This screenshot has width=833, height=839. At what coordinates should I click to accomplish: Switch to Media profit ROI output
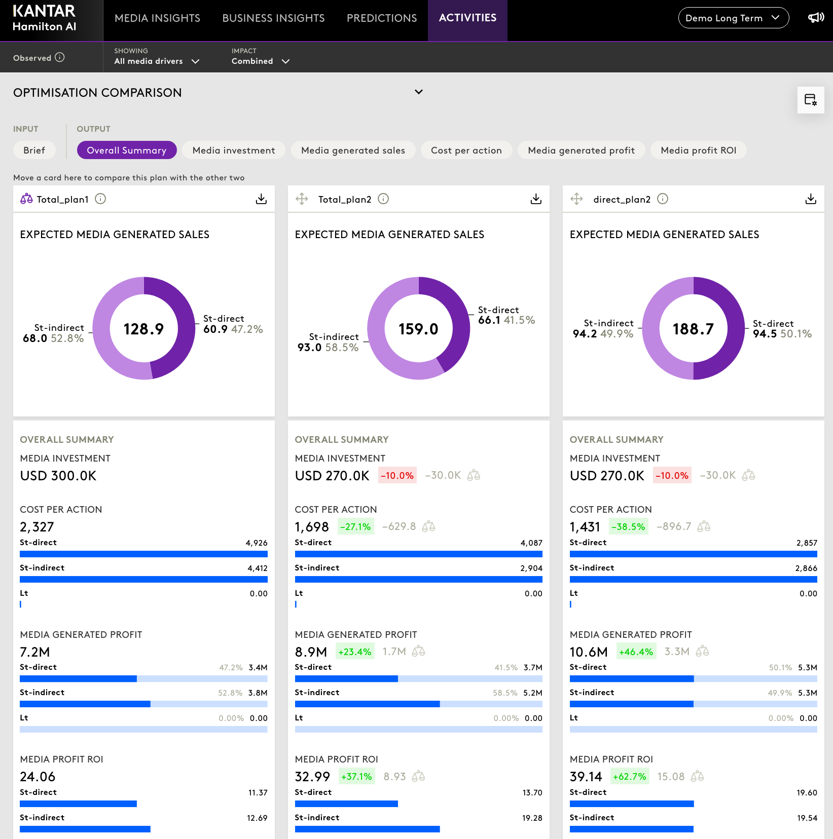tap(699, 150)
